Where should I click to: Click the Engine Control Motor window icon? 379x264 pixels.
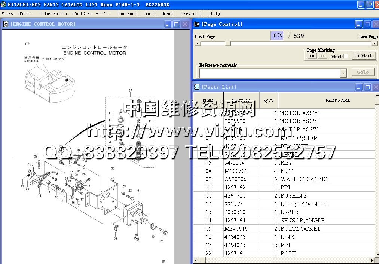coord(6,24)
